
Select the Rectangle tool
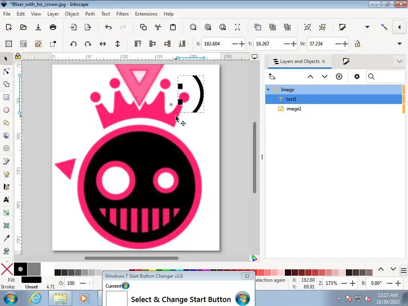6,97
